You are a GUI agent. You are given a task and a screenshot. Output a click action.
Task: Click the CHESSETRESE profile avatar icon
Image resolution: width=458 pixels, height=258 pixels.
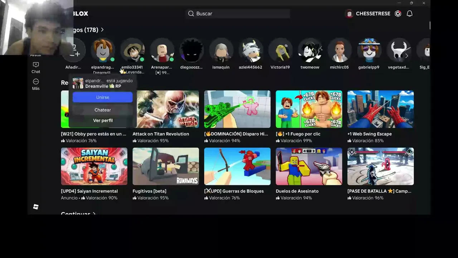(x=349, y=14)
